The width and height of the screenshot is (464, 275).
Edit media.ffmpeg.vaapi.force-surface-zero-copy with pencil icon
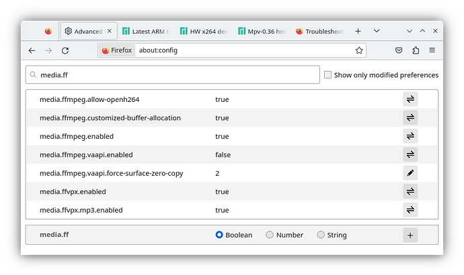click(410, 173)
